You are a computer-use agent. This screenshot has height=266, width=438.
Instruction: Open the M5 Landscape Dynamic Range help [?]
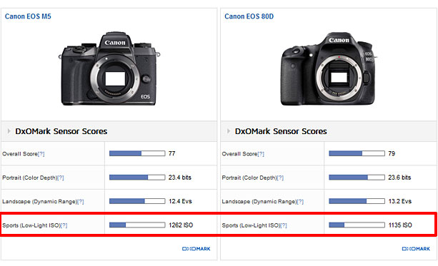80,202
